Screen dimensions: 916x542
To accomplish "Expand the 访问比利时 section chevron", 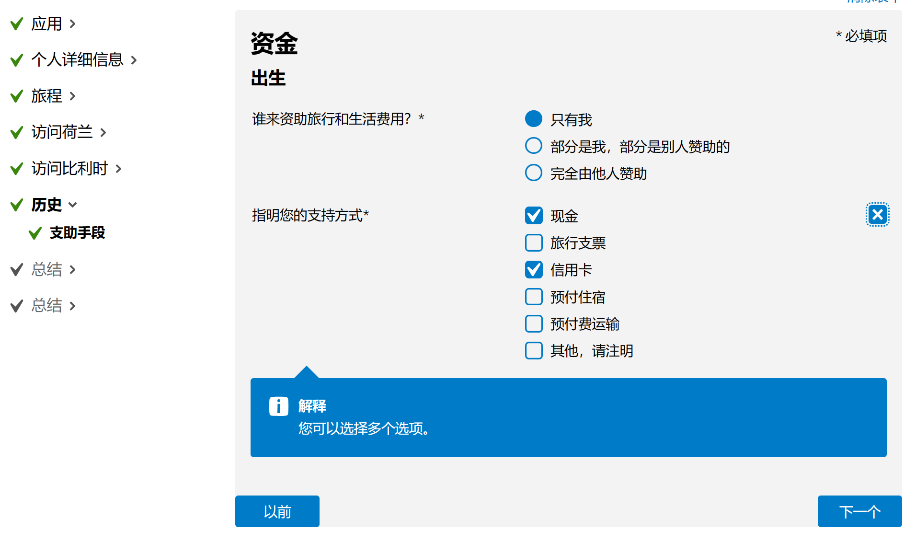I will 118,169.
